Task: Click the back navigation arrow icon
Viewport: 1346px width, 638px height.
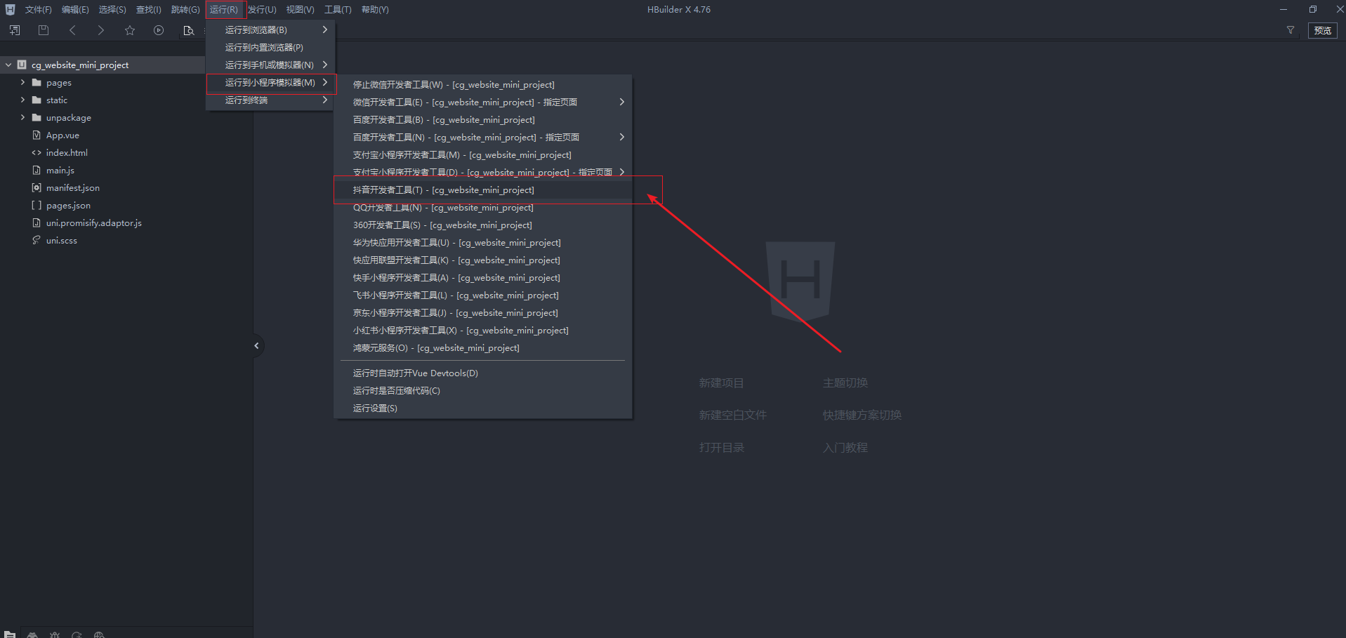Action: tap(72, 30)
